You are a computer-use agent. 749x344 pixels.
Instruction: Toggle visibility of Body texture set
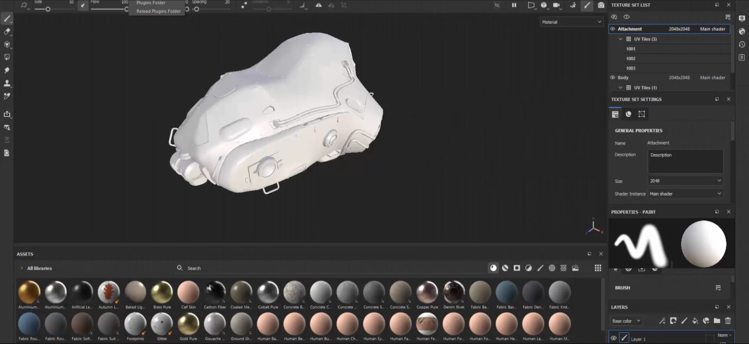(x=613, y=78)
